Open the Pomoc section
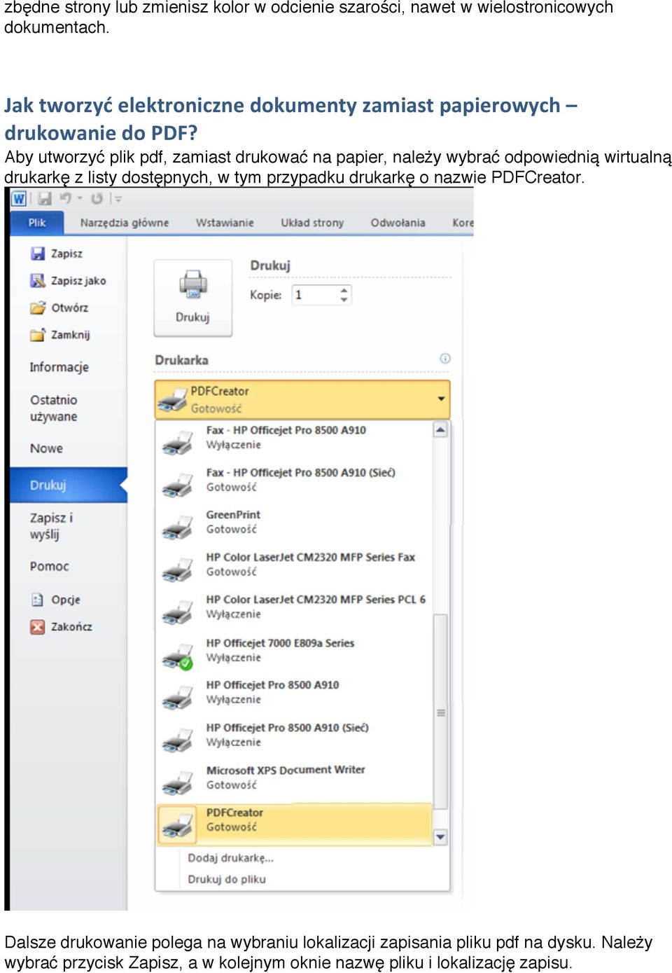The image size is (672, 973). point(49,566)
